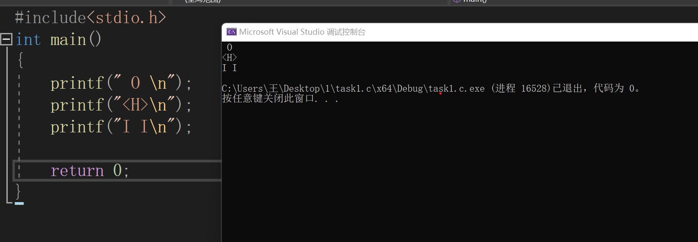Click the "O" output line in console
Screen dimensions: 698x242
click(x=230, y=47)
